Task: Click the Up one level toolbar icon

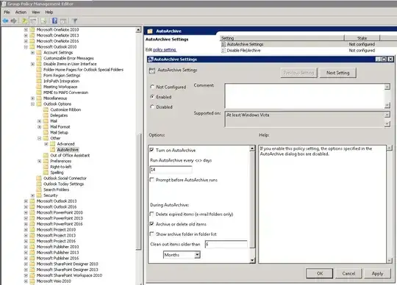Action: (x=24, y=21)
